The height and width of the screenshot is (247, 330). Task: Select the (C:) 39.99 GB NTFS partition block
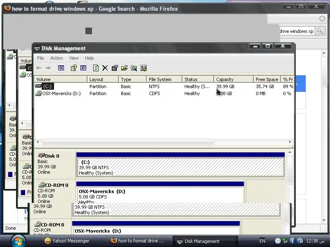pyautogui.click(x=180, y=167)
